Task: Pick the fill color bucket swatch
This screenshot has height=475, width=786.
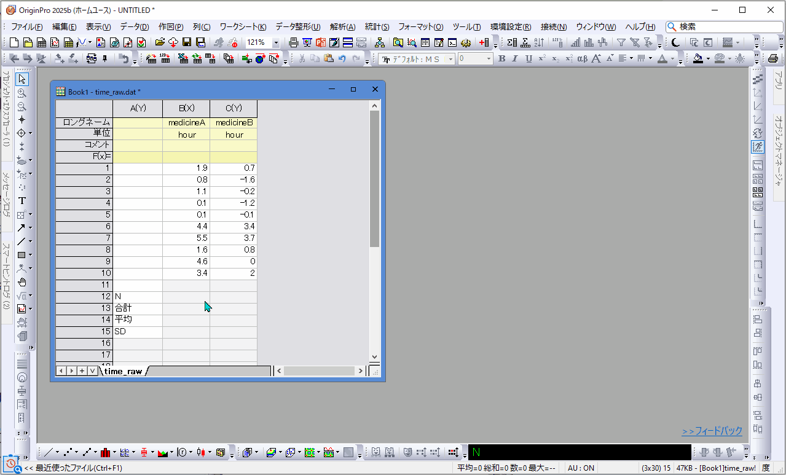Action: [698, 59]
